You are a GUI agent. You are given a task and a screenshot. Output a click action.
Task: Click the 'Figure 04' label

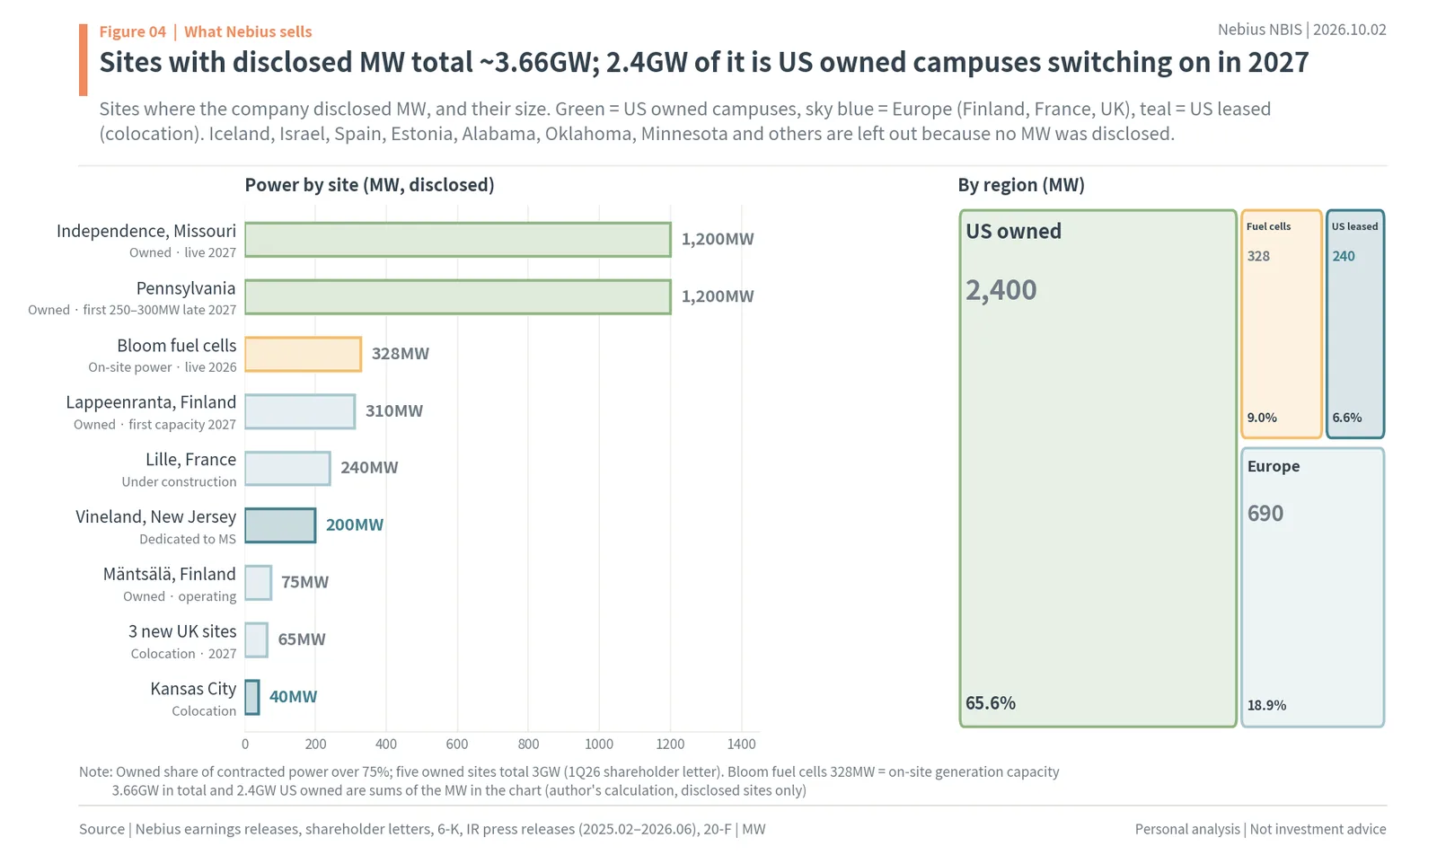133,31
